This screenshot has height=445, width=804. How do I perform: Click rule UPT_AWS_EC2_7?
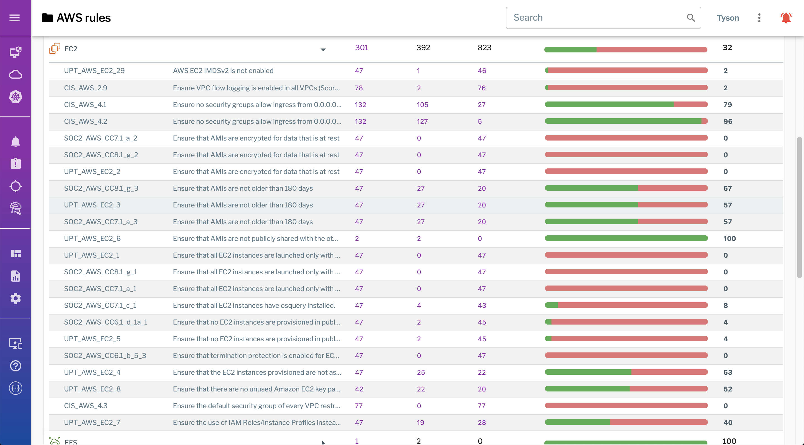(92, 423)
